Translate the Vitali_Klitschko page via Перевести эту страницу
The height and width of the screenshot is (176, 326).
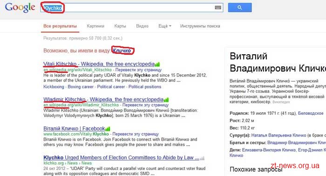click(138, 70)
